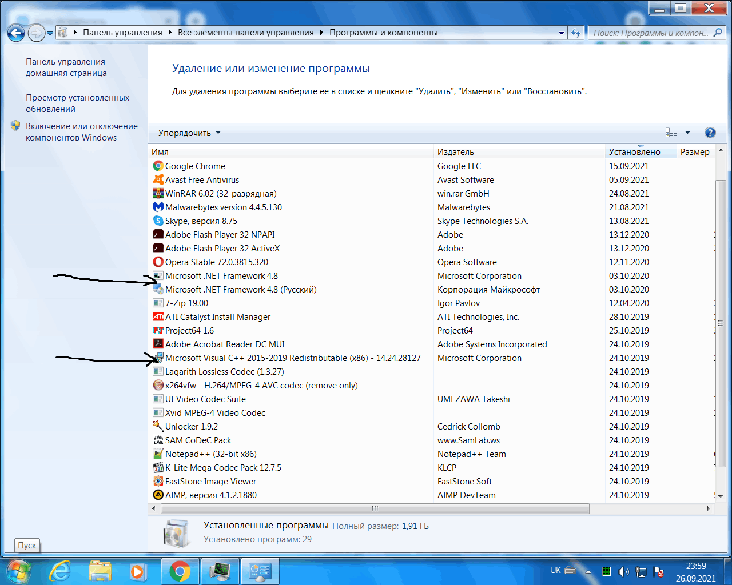Click the ATI Catalyst Install Manager icon
732x585 pixels.
pos(158,316)
